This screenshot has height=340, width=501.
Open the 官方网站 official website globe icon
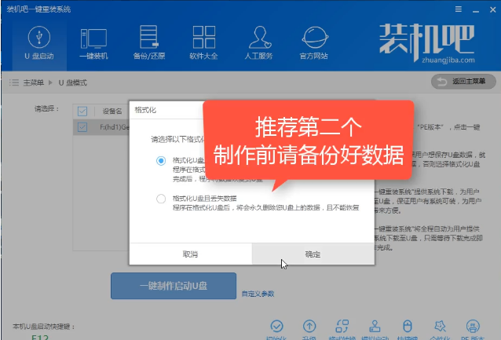point(316,43)
